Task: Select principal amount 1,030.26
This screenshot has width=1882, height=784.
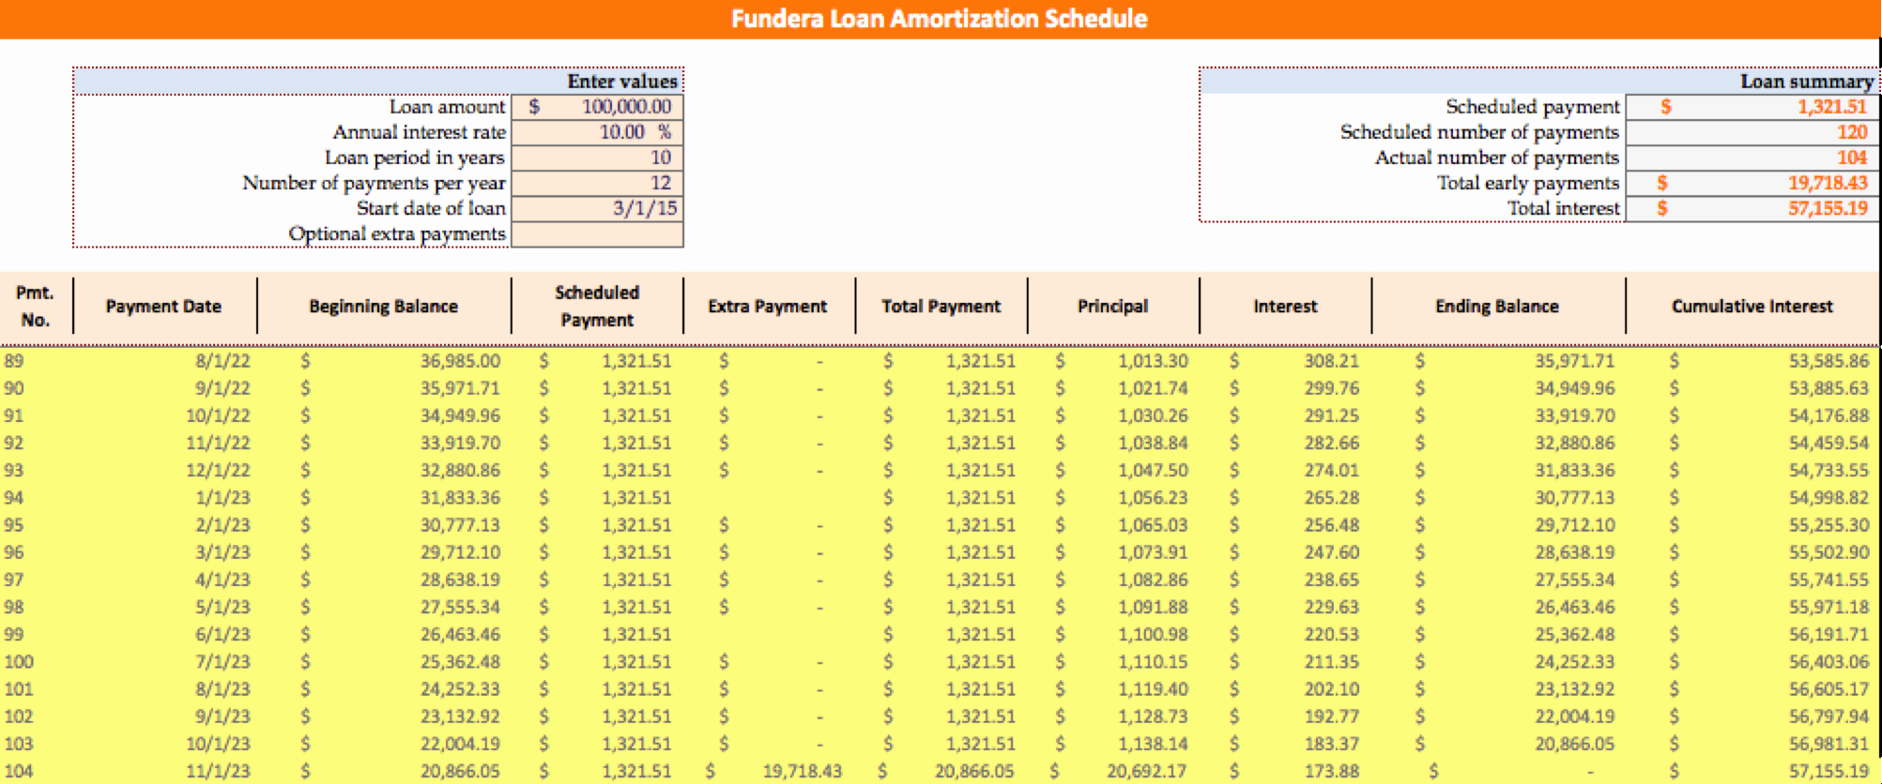Action: 1153,415
